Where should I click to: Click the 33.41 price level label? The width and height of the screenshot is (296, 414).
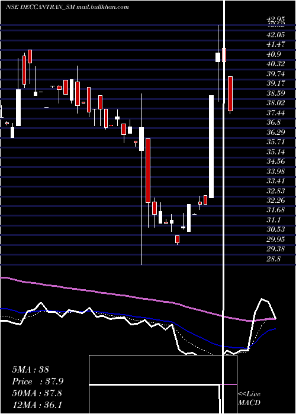[276, 181]
